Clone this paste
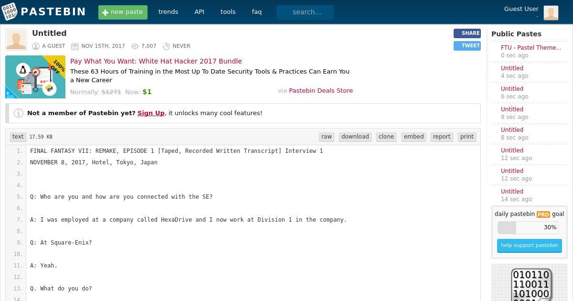The width and height of the screenshot is (573, 301). pos(386,137)
